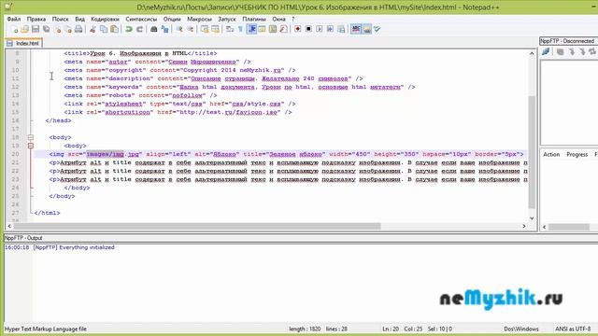Screen dimensions: 598x336
Task: Open the Replace dialog from toolbar
Action: 164,29
